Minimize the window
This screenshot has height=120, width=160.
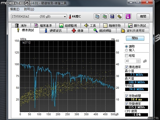[131, 2]
